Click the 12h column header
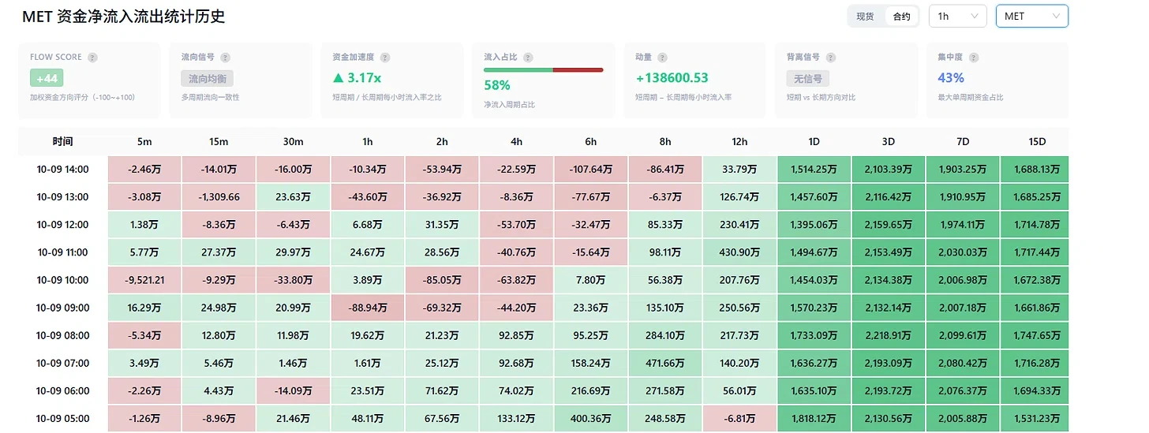The image size is (1149, 433). [739, 142]
